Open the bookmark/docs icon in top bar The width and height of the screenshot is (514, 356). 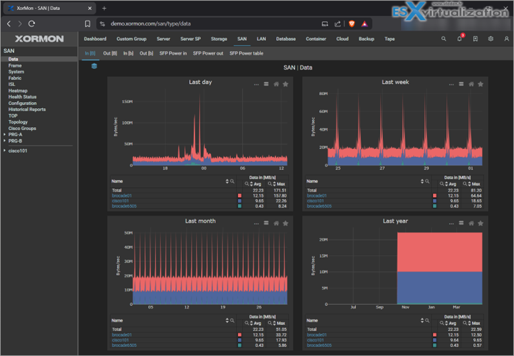click(x=475, y=39)
